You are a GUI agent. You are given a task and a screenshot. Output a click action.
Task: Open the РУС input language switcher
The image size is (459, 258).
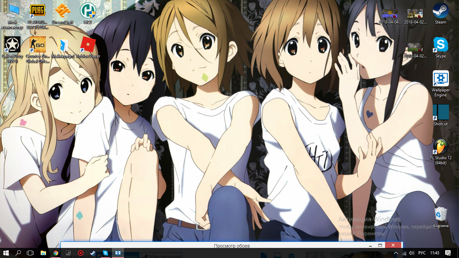tap(422, 253)
